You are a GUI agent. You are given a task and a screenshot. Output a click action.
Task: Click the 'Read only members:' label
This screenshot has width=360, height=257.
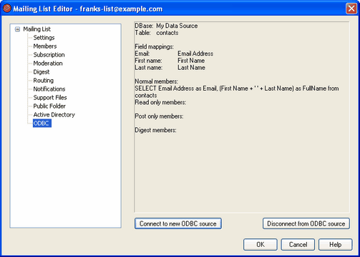point(160,102)
